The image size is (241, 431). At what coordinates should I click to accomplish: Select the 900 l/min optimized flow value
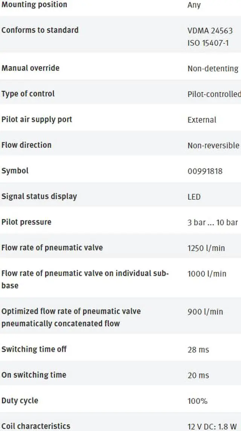(205, 312)
